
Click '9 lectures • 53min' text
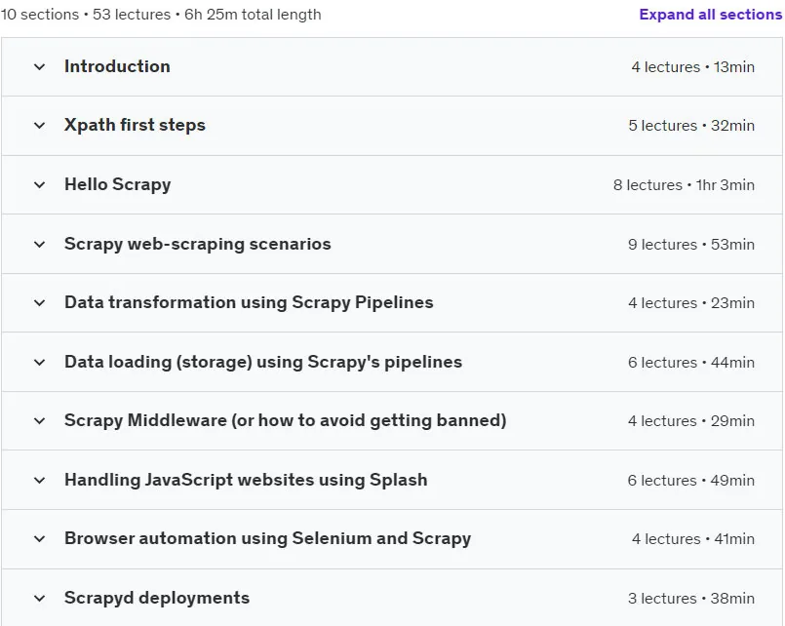(691, 245)
